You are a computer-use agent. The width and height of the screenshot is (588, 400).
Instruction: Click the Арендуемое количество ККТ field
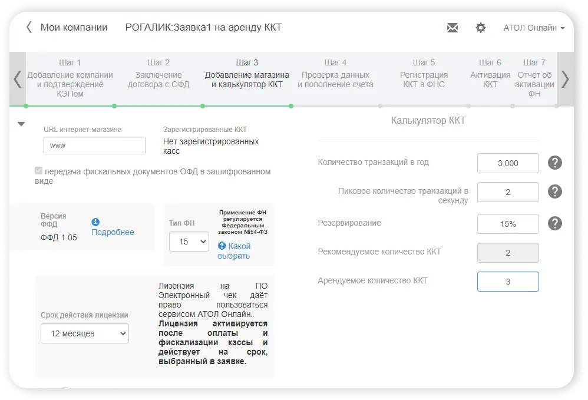(507, 282)
